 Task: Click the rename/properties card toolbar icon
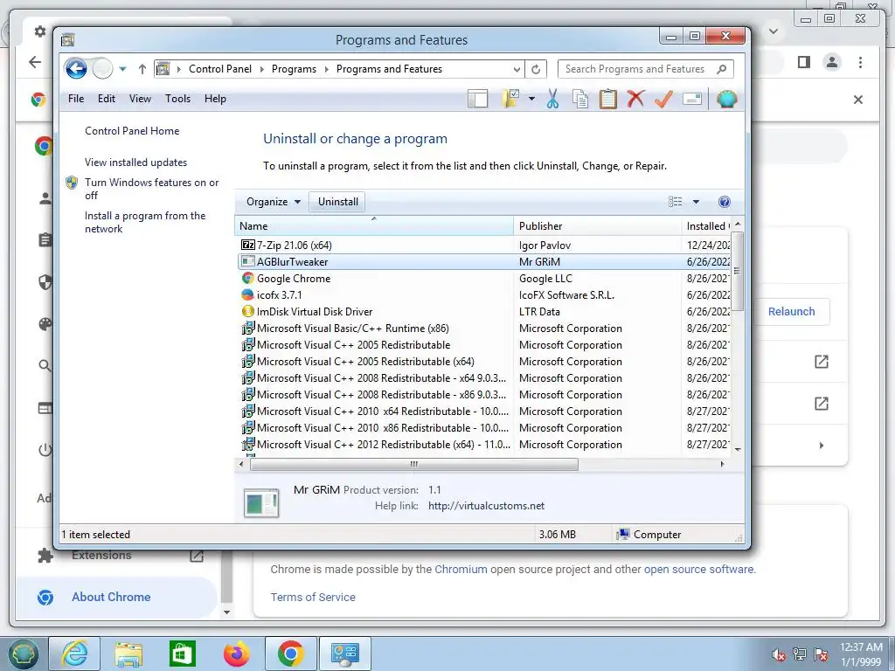692,99
